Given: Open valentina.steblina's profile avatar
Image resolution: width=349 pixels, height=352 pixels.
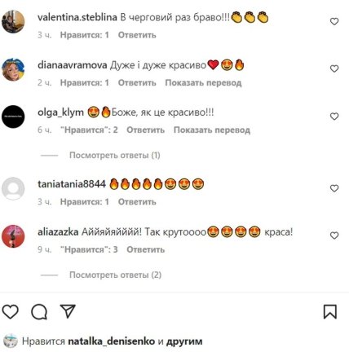Looking at the screenshot, I should 13,22.
